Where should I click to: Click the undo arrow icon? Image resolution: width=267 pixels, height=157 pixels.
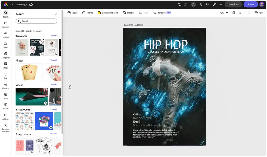179,4
